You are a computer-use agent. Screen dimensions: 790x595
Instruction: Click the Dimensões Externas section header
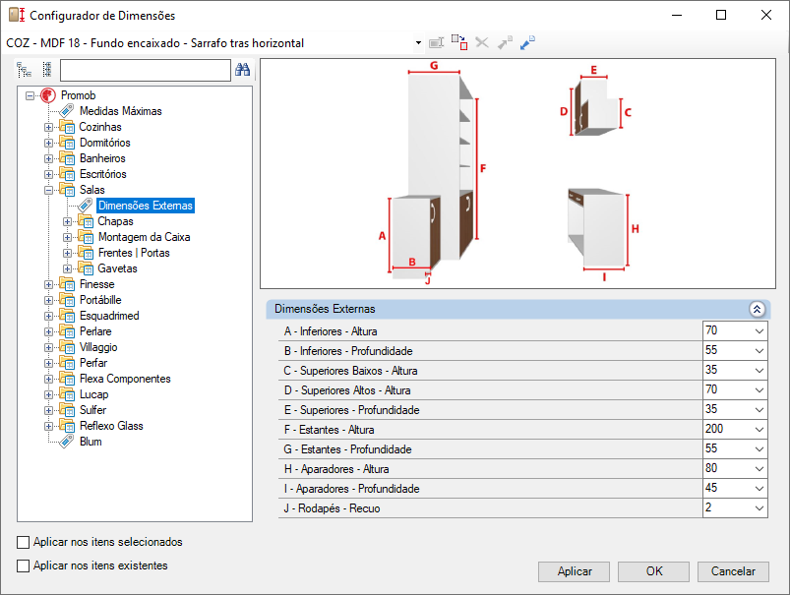(x=517, y=309)
